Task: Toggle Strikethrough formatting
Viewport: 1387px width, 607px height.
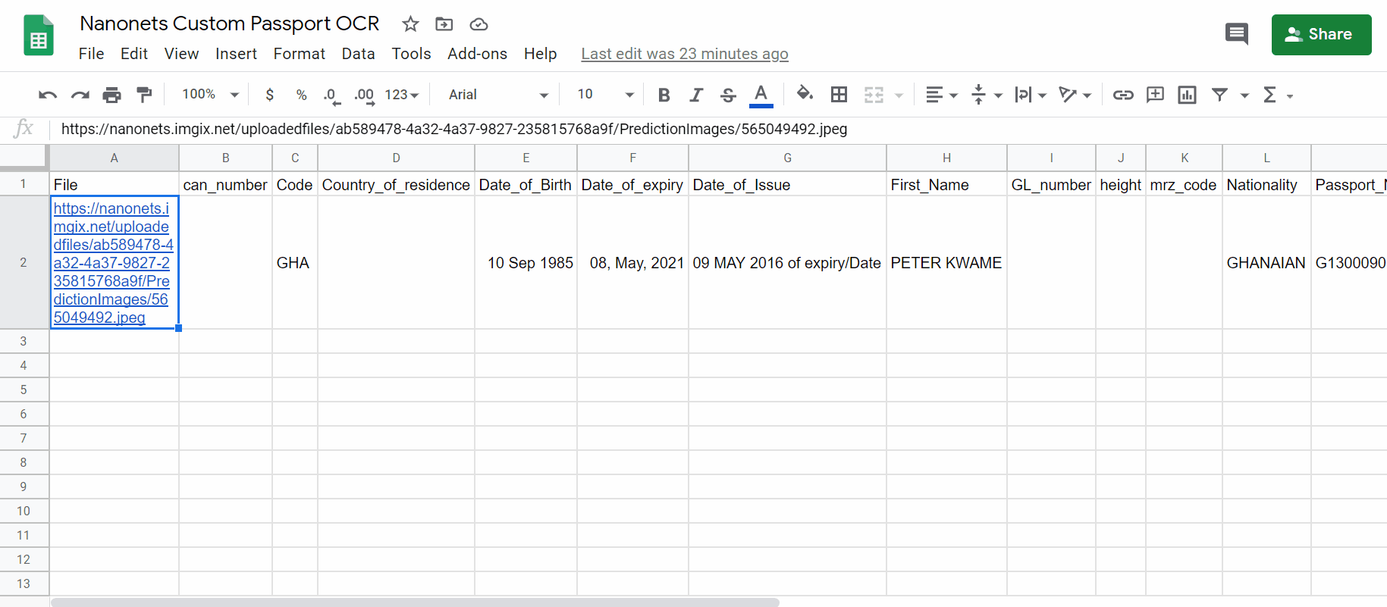Action: tap(728, 95)
